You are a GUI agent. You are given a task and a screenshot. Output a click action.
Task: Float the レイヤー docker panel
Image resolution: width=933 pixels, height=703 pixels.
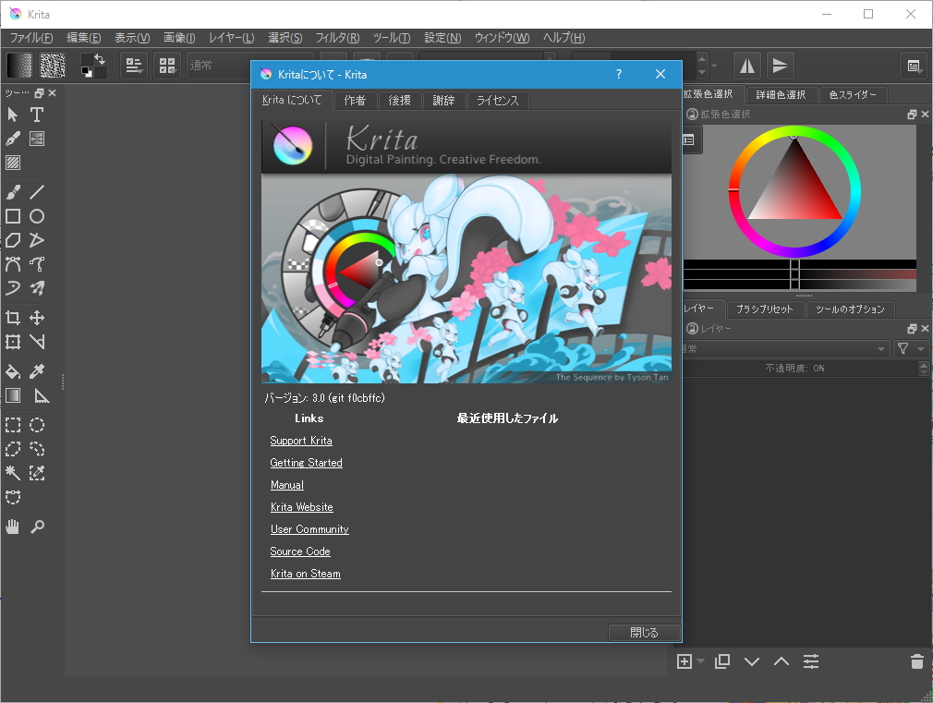912,329
